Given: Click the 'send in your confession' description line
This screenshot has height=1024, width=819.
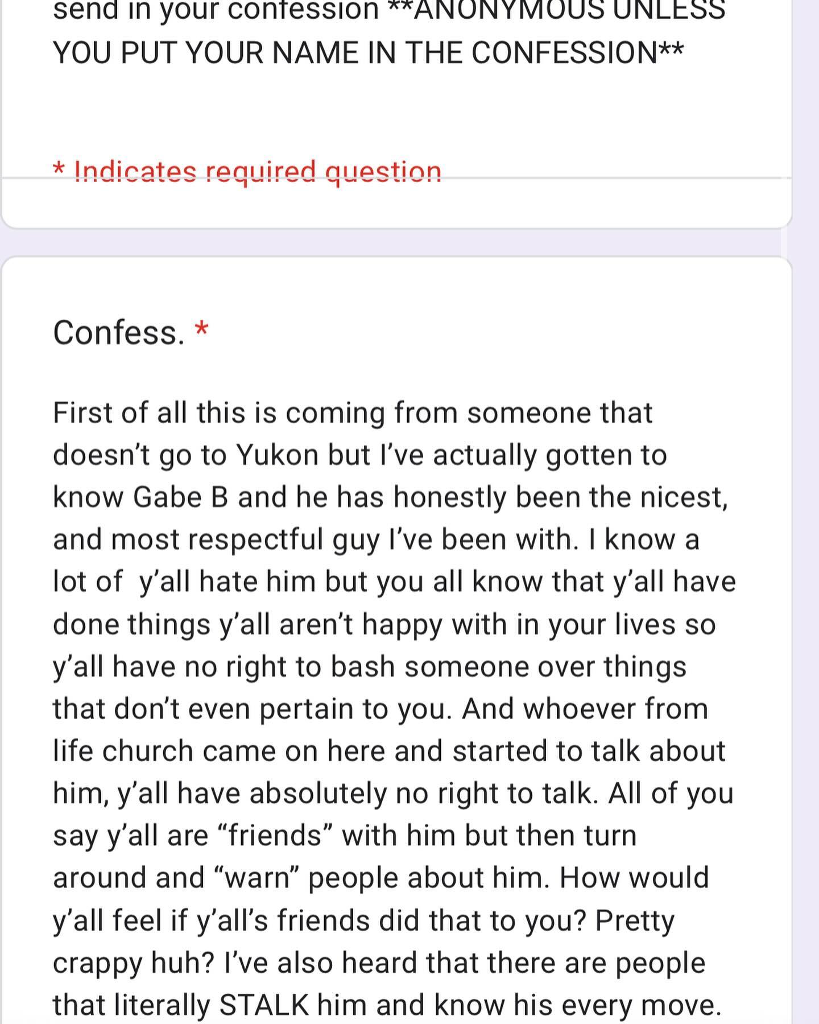Looking at the screenshot, I should tap(216, 10).
